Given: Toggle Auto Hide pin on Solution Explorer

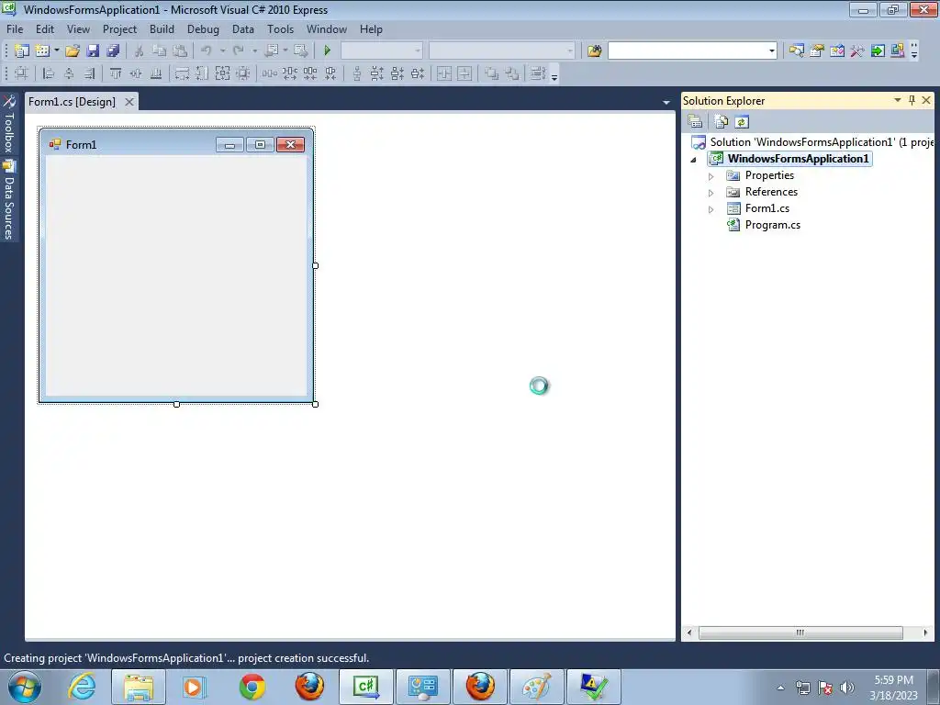Looking at the screenshot, I should [x=912, y=100].
